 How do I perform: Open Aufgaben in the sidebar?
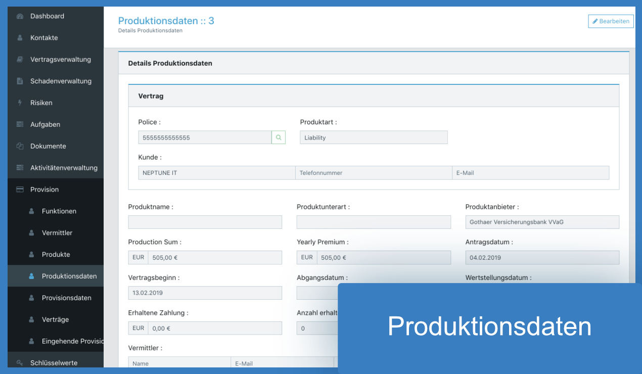(x=45, y=124)
